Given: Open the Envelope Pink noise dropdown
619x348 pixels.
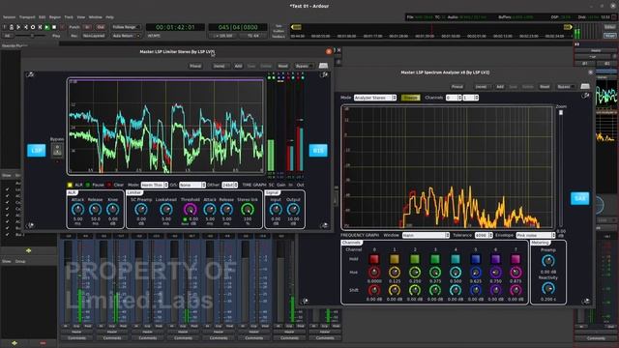Looking at the screenshot, I should [x=536, y=235].
